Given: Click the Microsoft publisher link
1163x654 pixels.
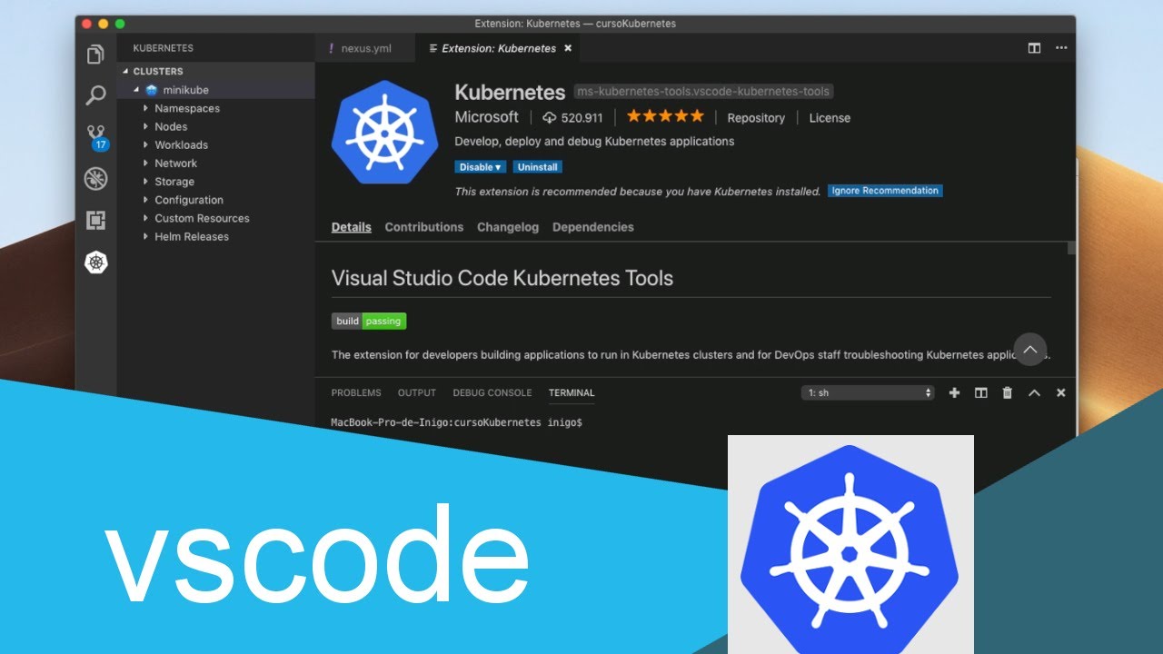Looking at the screenshot, I should tap(487, 117).
